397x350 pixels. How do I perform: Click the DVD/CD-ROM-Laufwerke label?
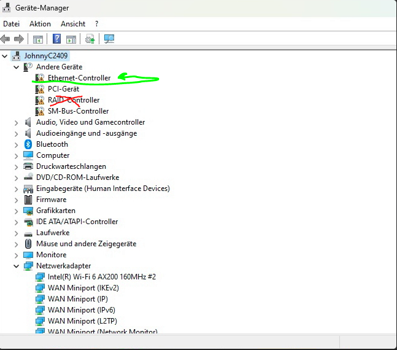pos(78,177)
